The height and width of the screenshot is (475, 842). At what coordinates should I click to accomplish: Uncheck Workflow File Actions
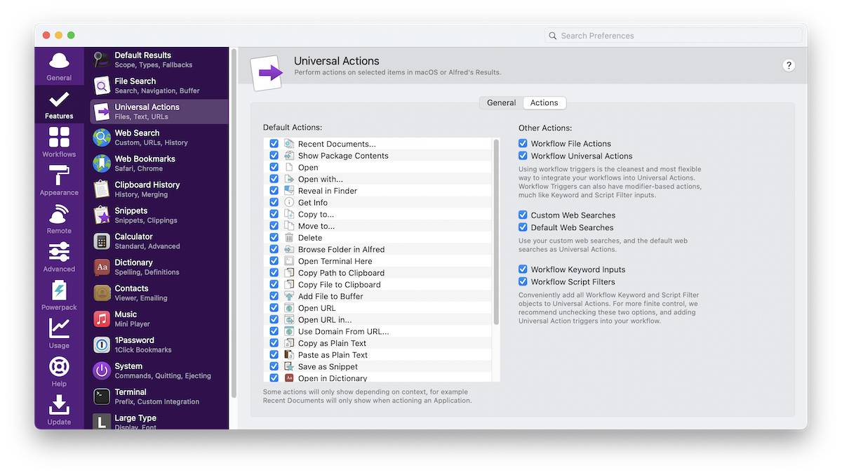click(x=523, y=144)
